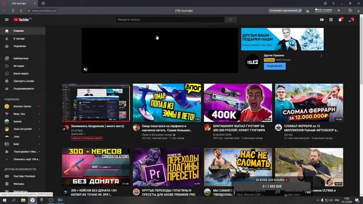363x204 pixels.
Task: Open the account avatar menu
Action: tap(351, 20)
